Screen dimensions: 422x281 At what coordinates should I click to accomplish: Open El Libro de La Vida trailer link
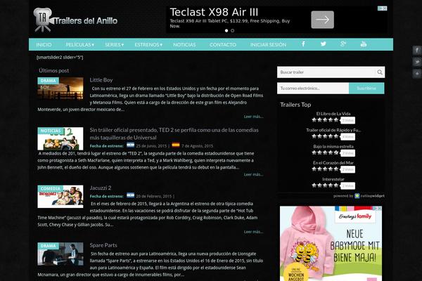tap(333, 114)
